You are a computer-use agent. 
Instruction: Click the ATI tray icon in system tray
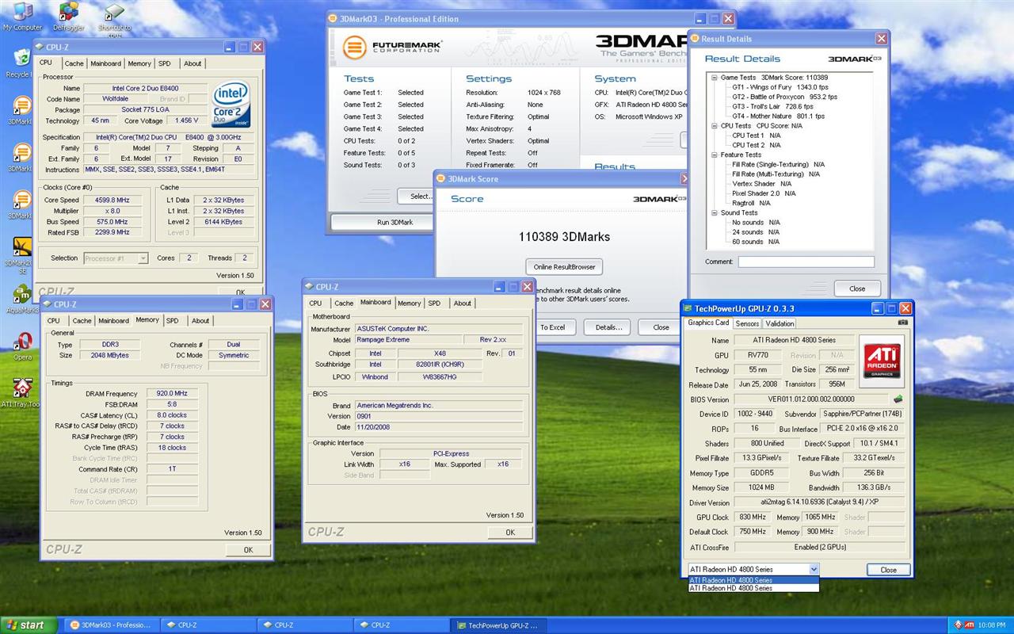[968, 625]
